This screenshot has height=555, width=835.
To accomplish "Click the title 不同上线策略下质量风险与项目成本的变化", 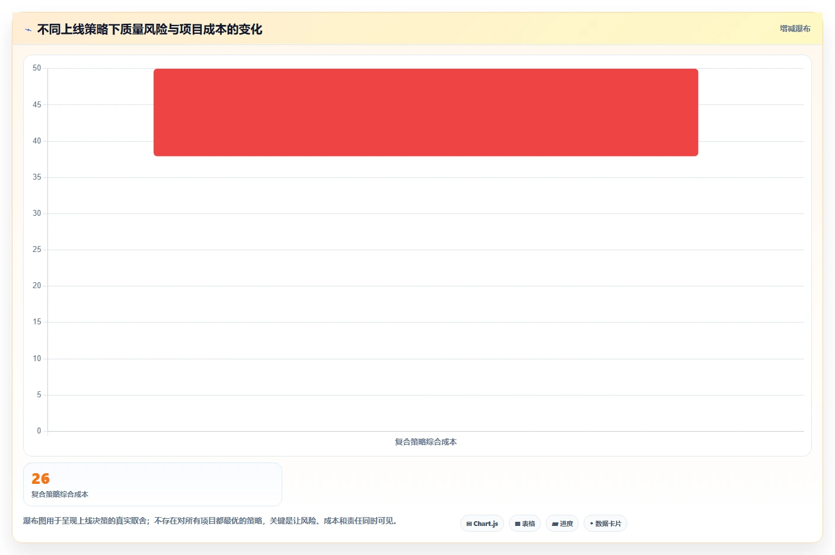I will click(149, 29).
